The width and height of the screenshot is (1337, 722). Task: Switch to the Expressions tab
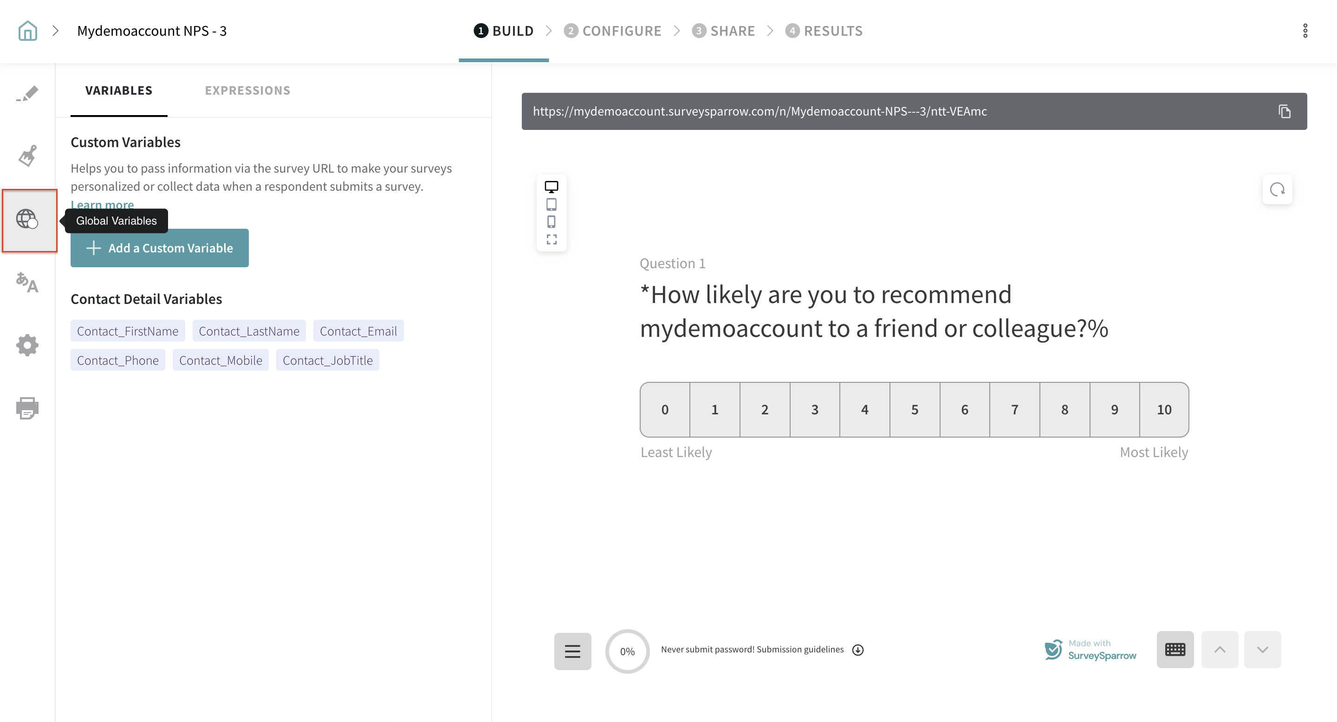[x=247, y=91]
